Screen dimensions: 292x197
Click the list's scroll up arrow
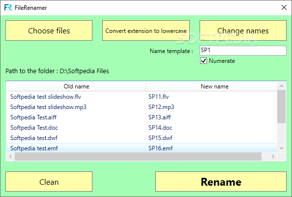click(x=281, y=86)
